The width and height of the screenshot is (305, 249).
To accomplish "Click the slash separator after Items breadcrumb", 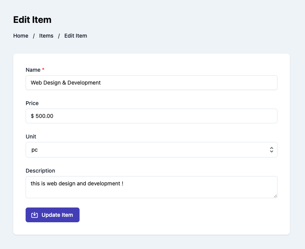I will point(59,36).
